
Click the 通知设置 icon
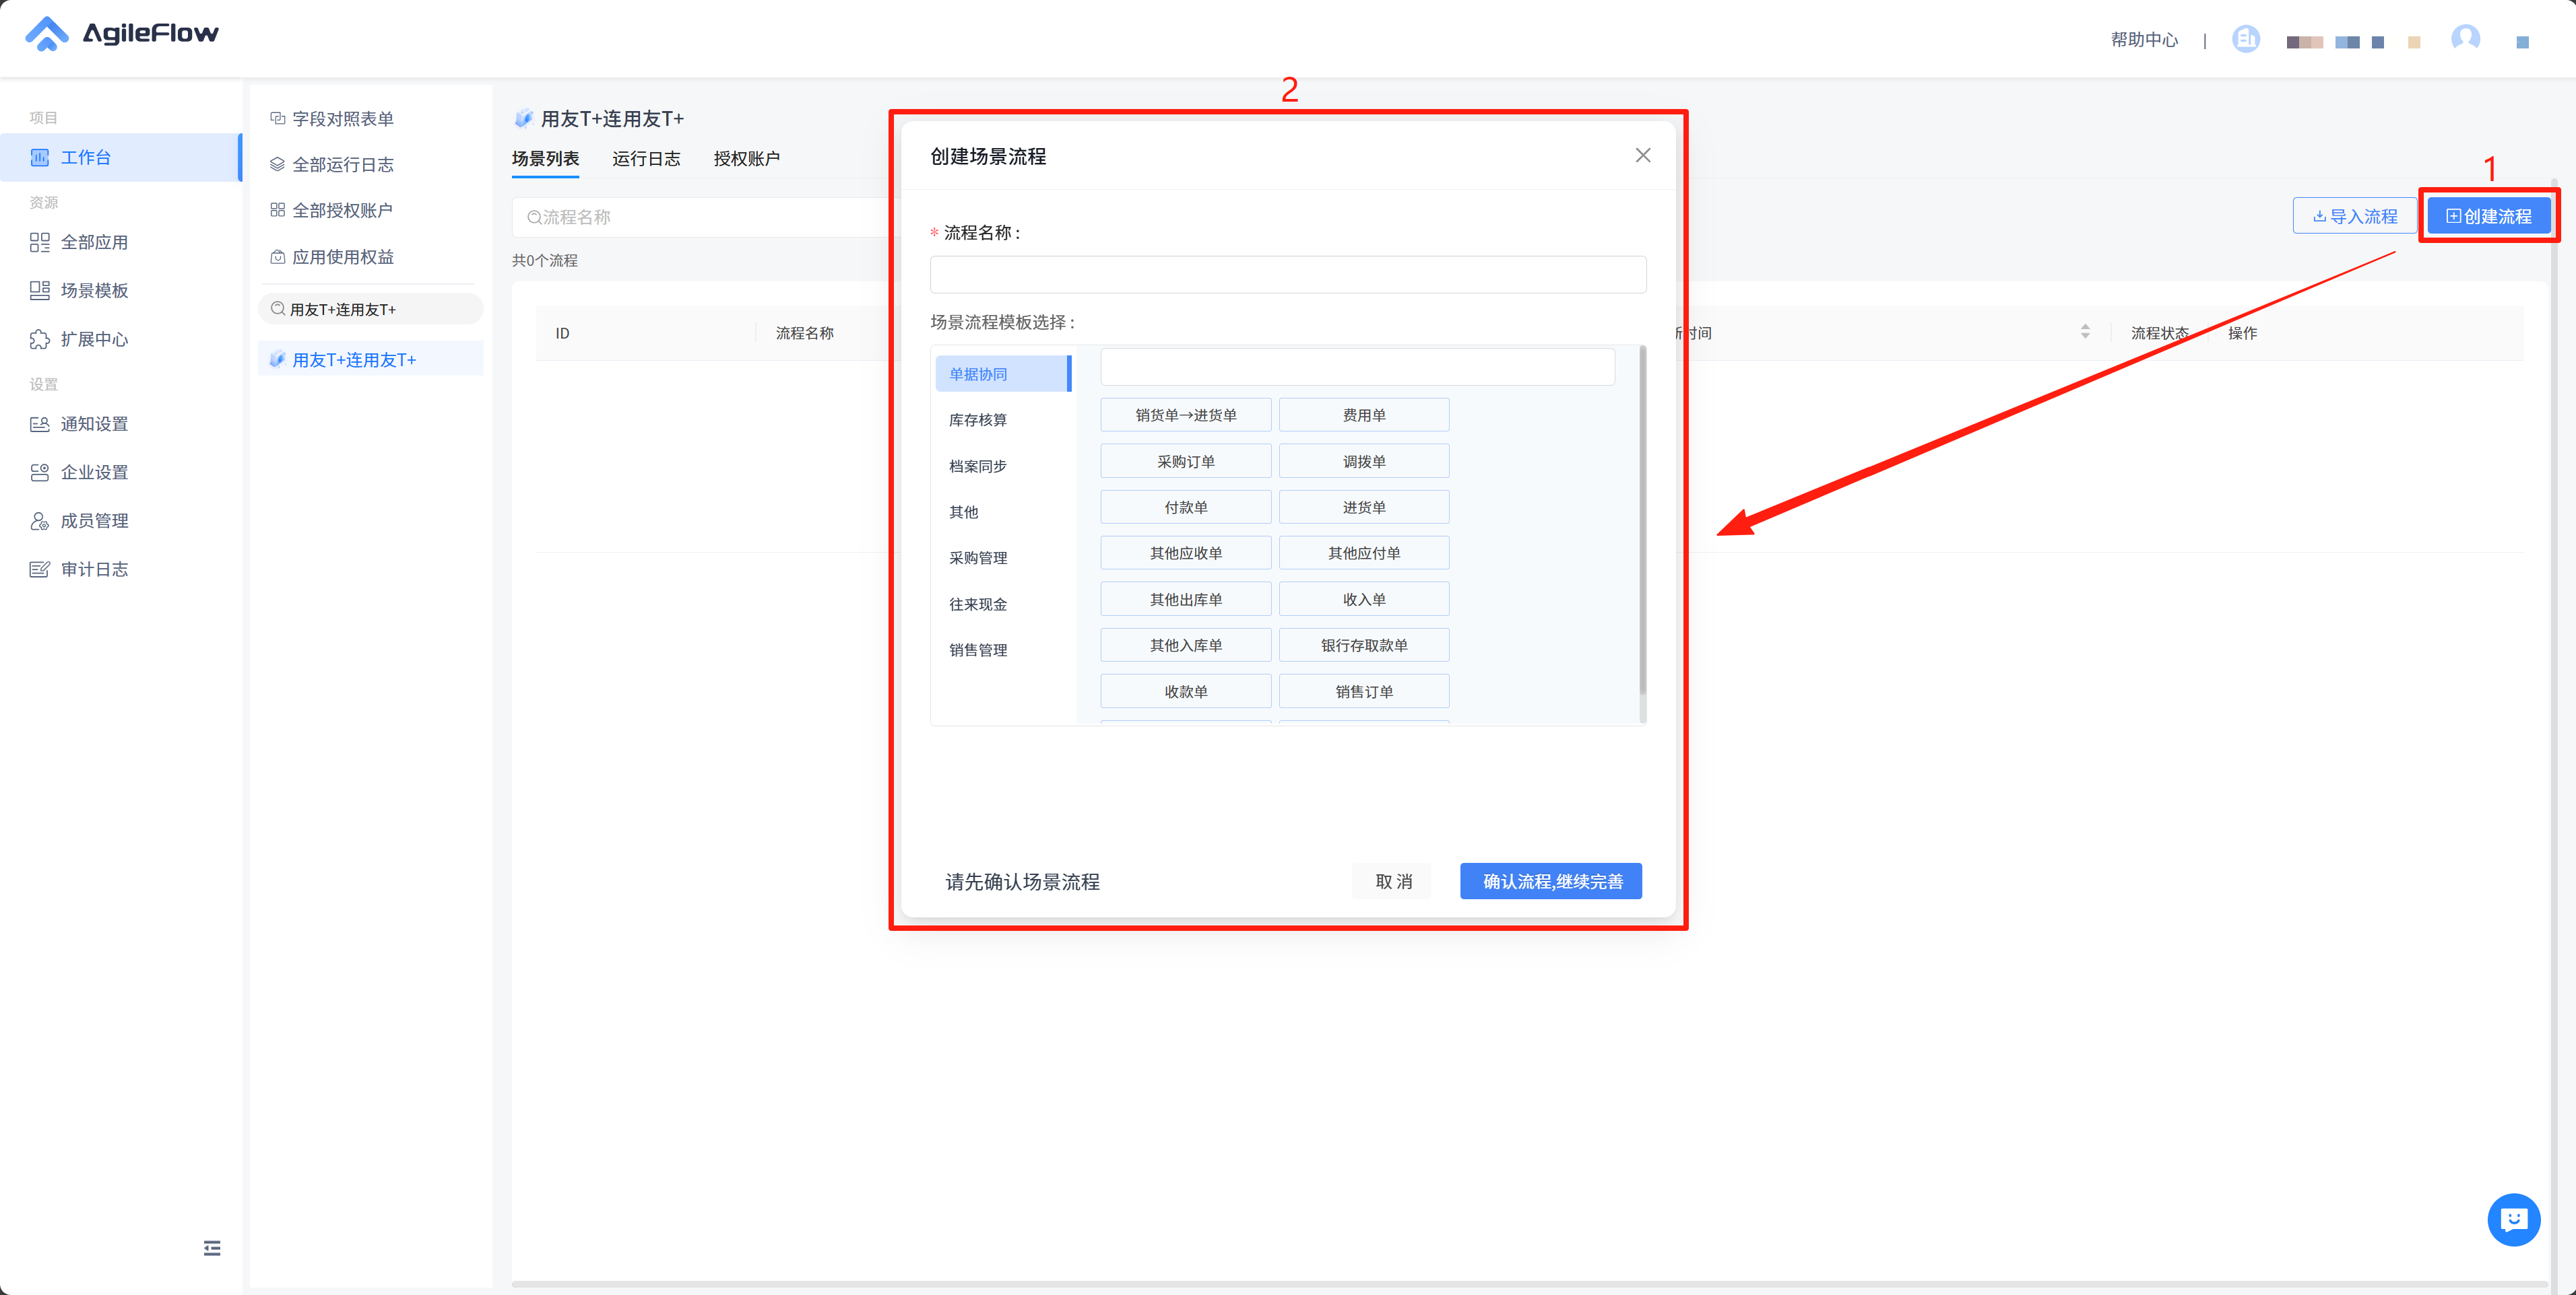click(40, 423)
